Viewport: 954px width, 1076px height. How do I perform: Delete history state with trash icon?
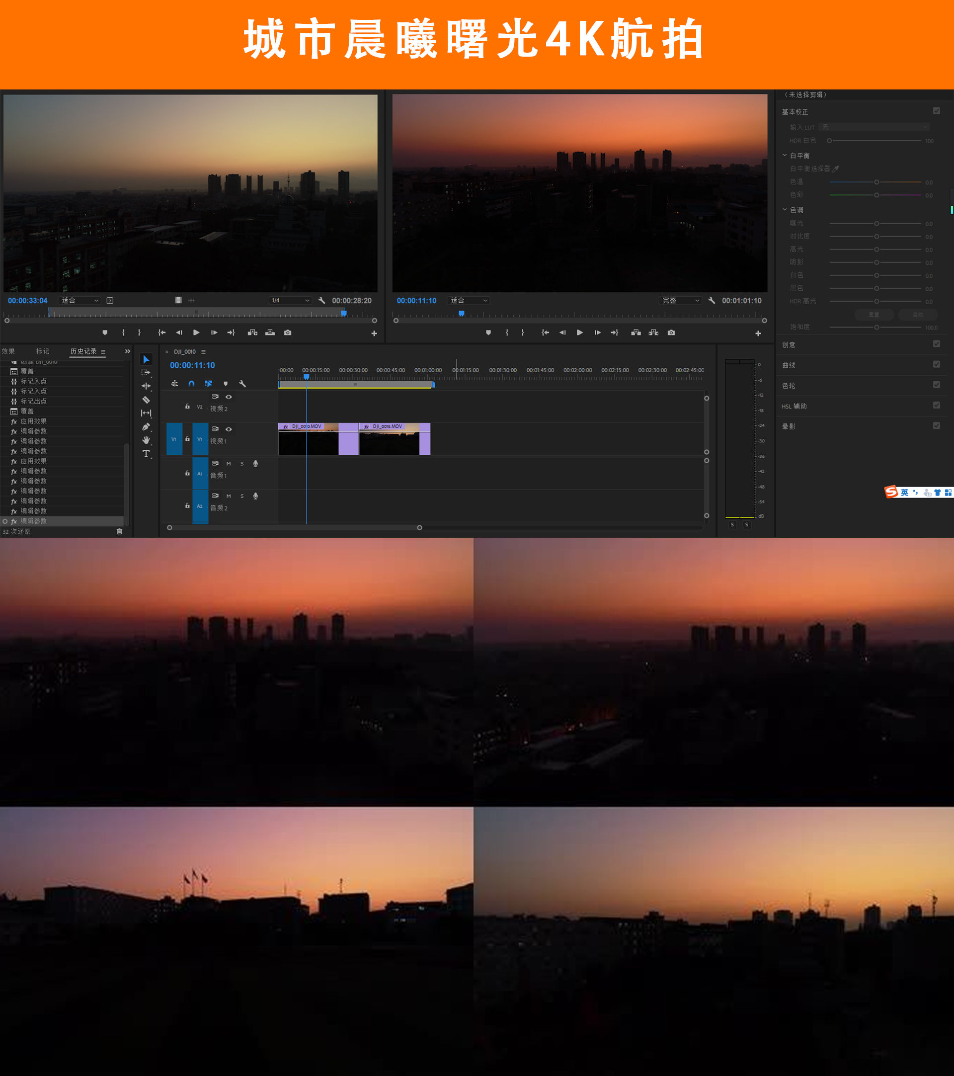[x=119, y=531]
